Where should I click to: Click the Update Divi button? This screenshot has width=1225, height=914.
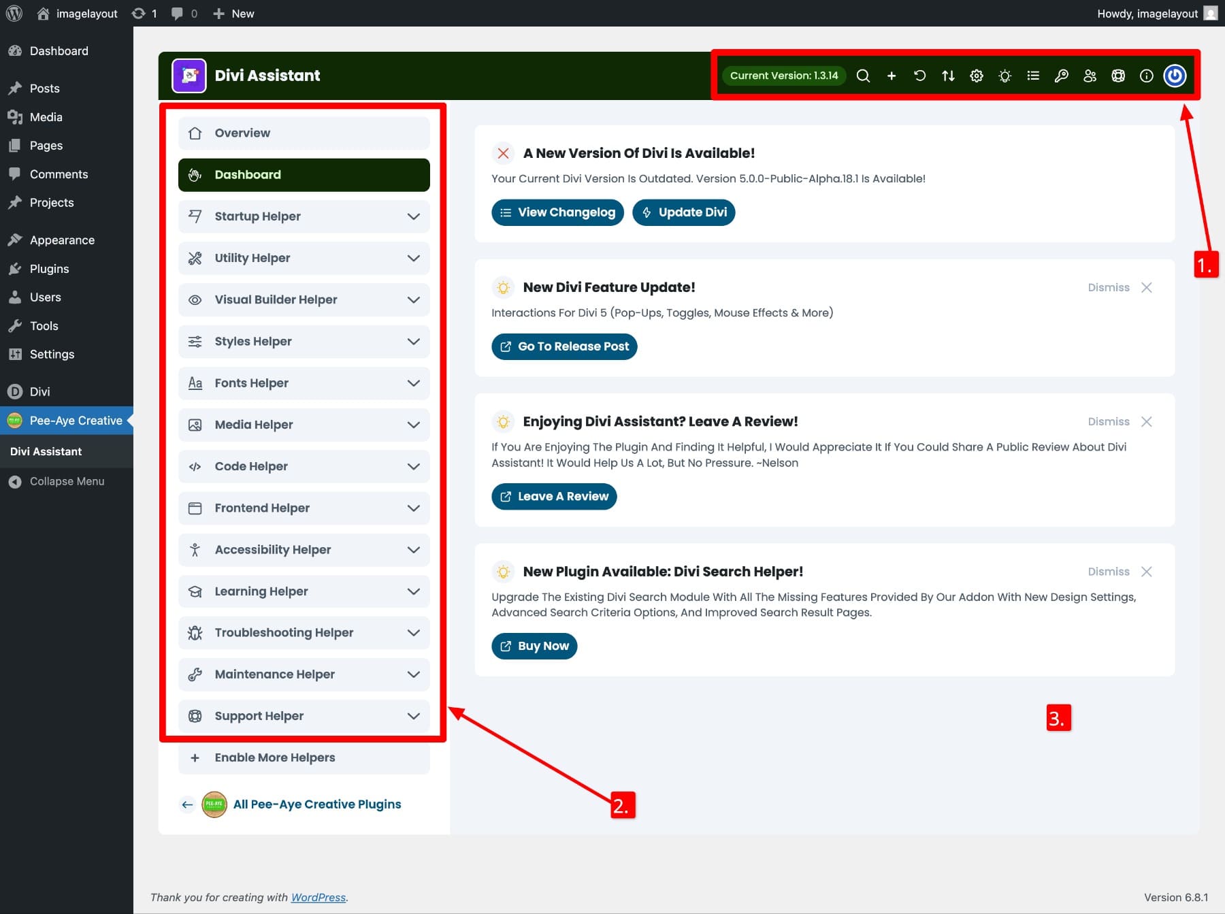pyautogui.click(x=683, y=212)
